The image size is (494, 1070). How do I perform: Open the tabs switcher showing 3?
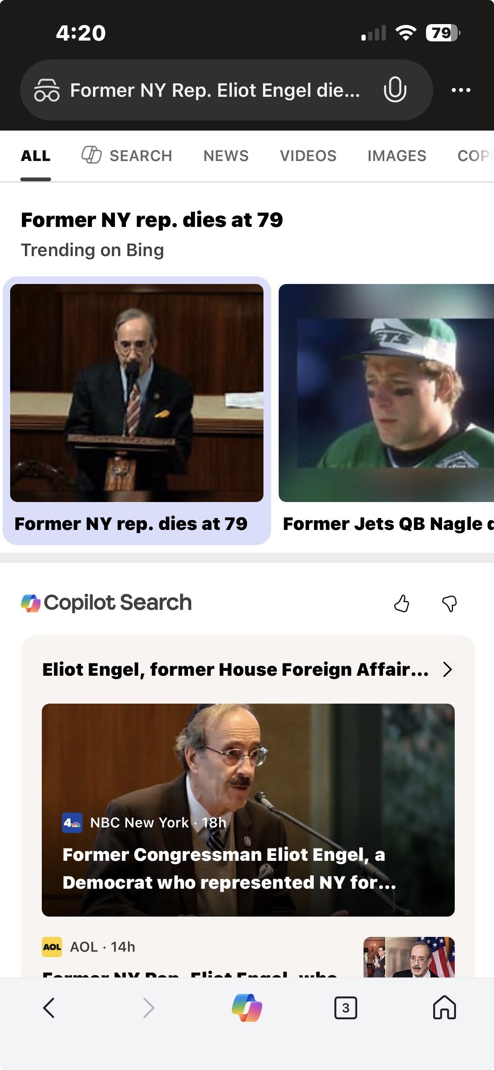[x=345, y=1008]
